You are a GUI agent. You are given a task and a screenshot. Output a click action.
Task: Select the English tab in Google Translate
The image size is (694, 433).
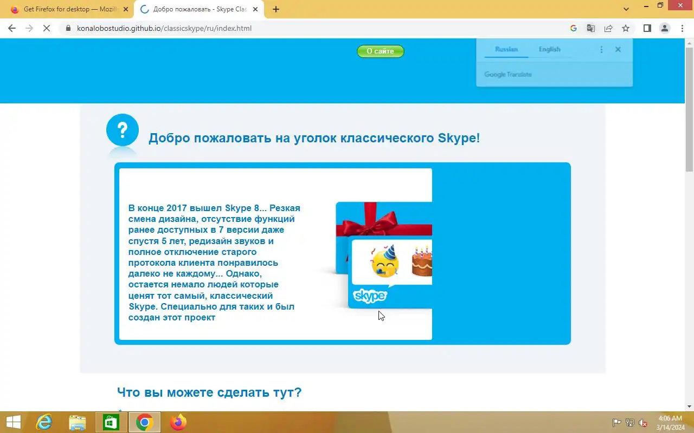pyautogui.click(x=549, y=49)
